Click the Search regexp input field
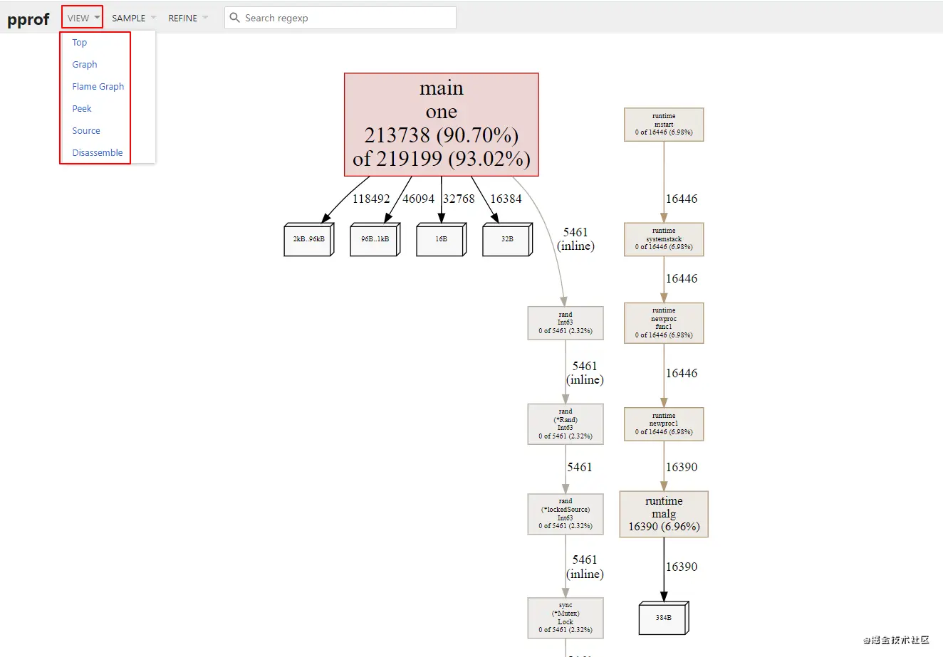Image resolution: width=943 pixels, height=657 pixels. pyautogui.click(x=340, y=18)
